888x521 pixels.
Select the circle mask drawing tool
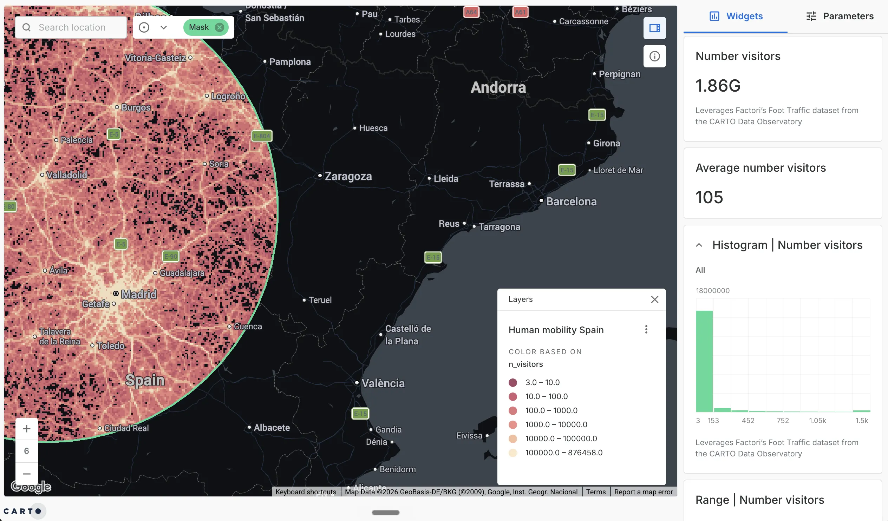click(144, 27)
